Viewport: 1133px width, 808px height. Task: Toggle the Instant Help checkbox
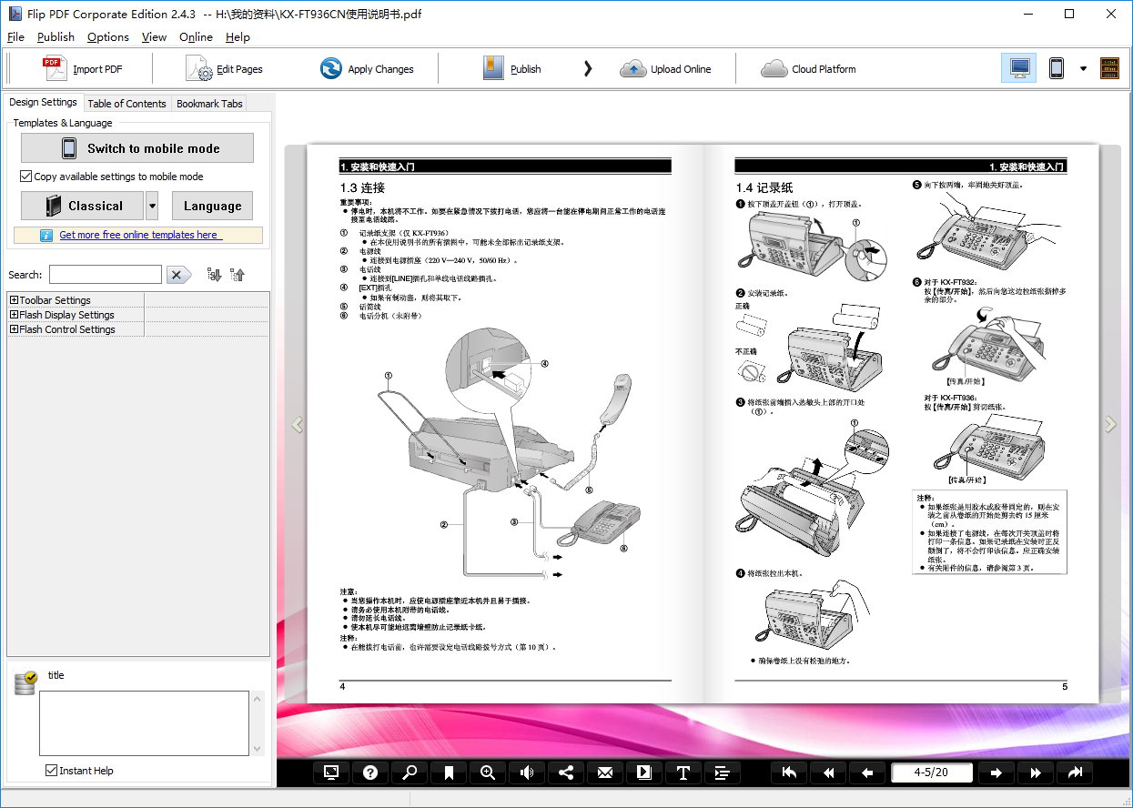click(x=52, y=771)
